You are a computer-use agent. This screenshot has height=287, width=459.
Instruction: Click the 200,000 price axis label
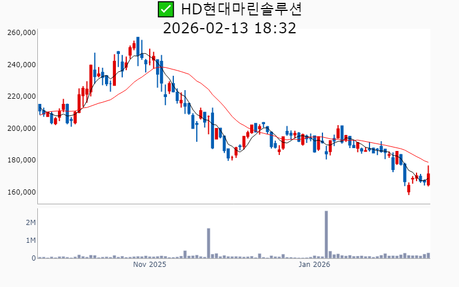click(22, 129)
